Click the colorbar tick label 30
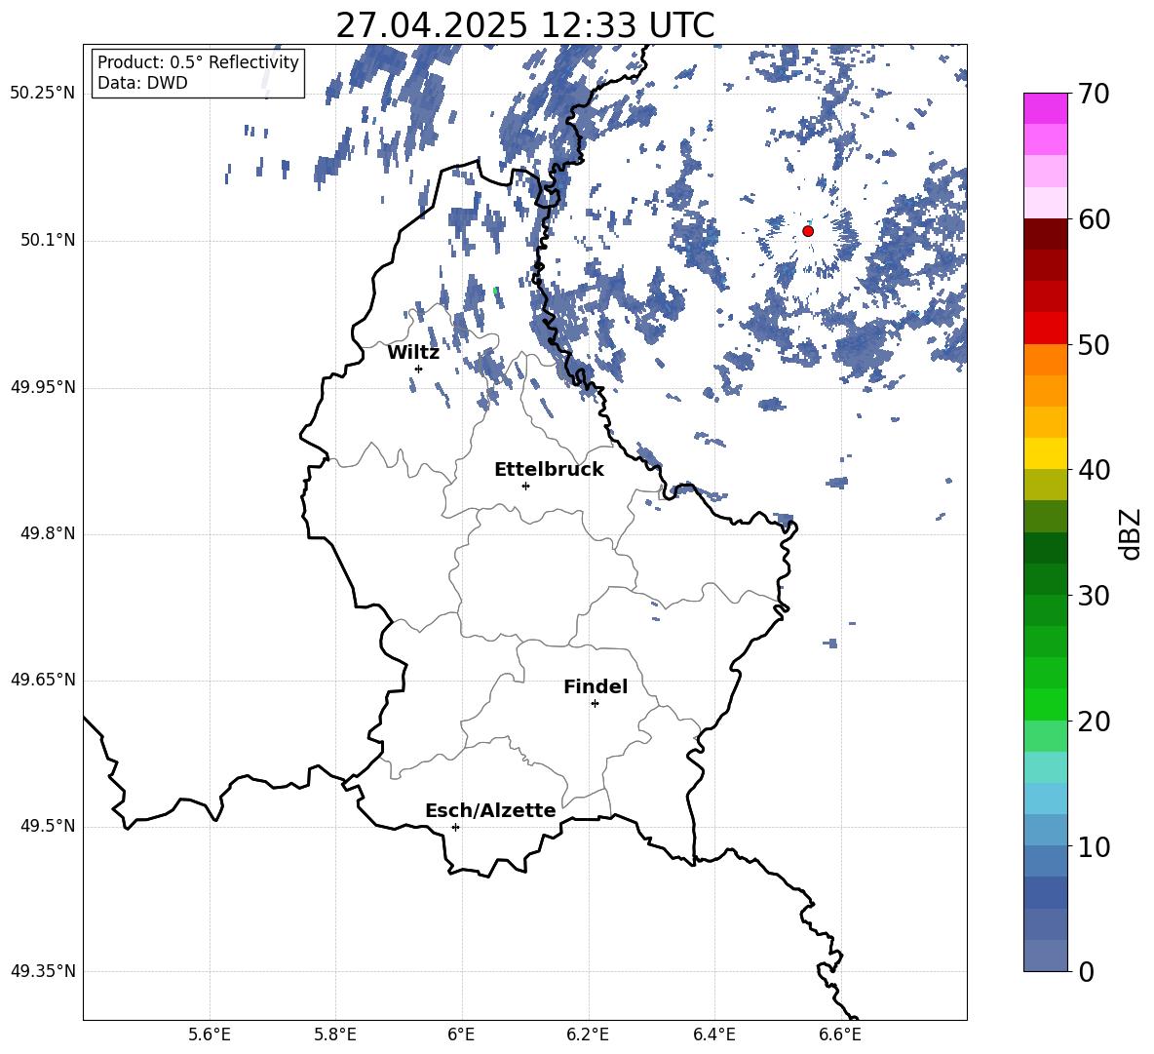The height and width of the screenshot is (1054, 1154). click(1094, 596)
